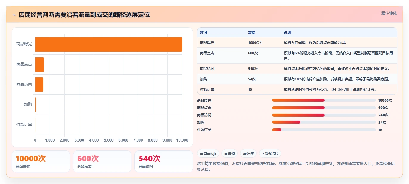Click the 10000次 cell in the table

pyautogui.click(x=255, y=42)
